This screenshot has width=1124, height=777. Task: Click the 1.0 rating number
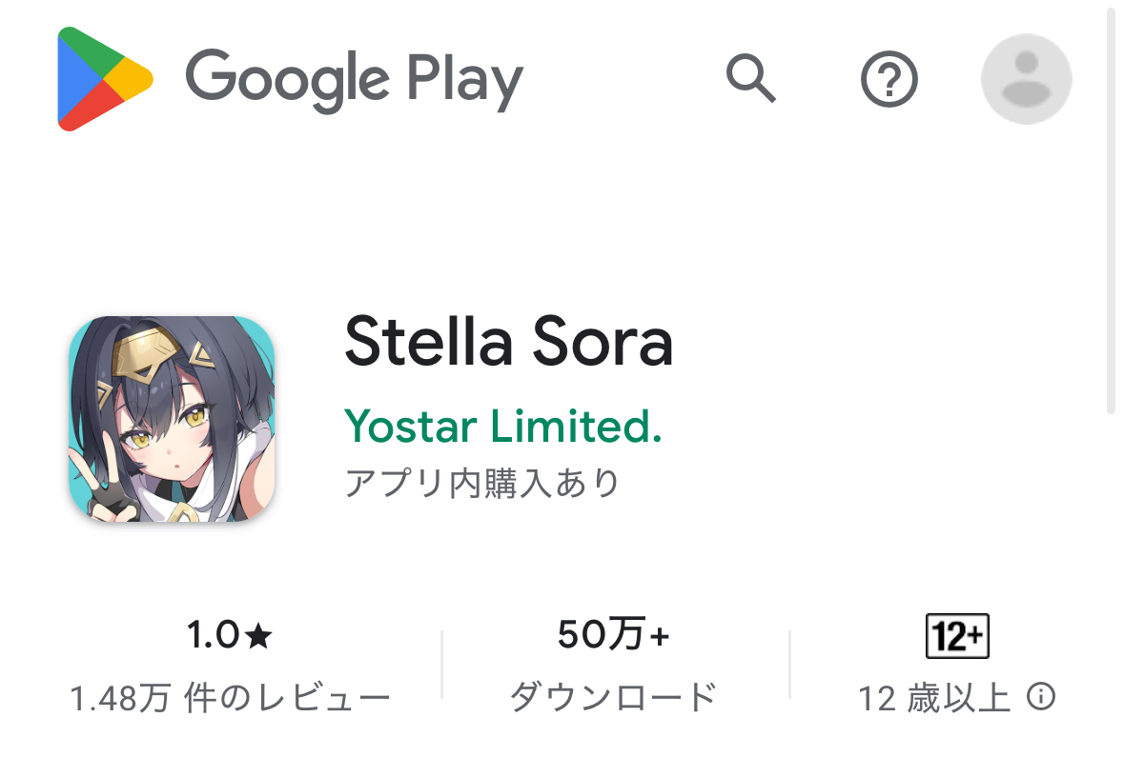213,636
